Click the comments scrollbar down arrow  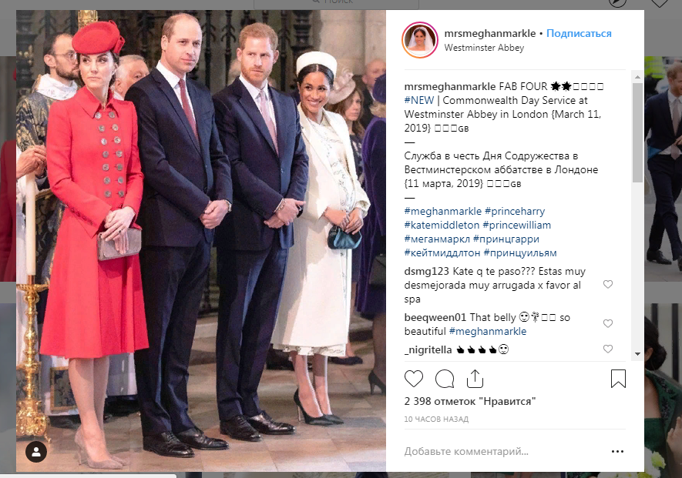637,354
